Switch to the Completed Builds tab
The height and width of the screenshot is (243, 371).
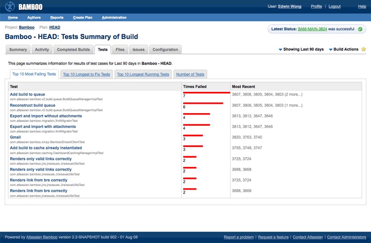[x=73, y=50]
